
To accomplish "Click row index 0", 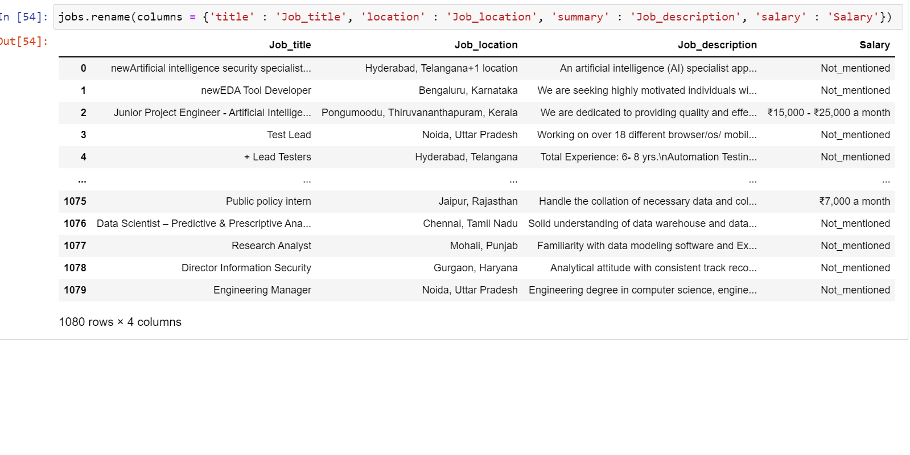I will point(83,68).
